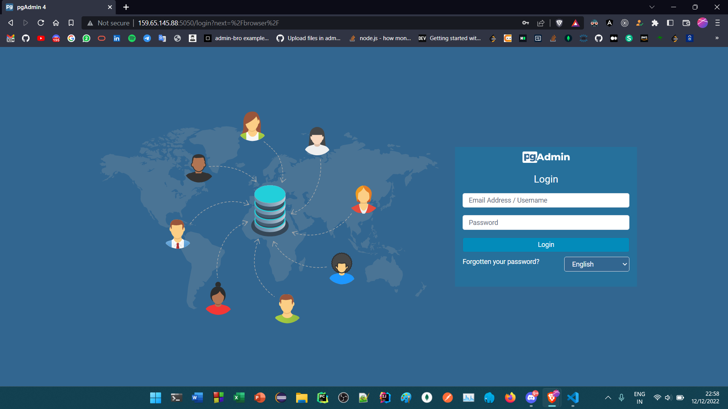Open the Stack Overflow bookmark
Image resolution: width=728 pixels, height=409 pixels.
point(553,38)
